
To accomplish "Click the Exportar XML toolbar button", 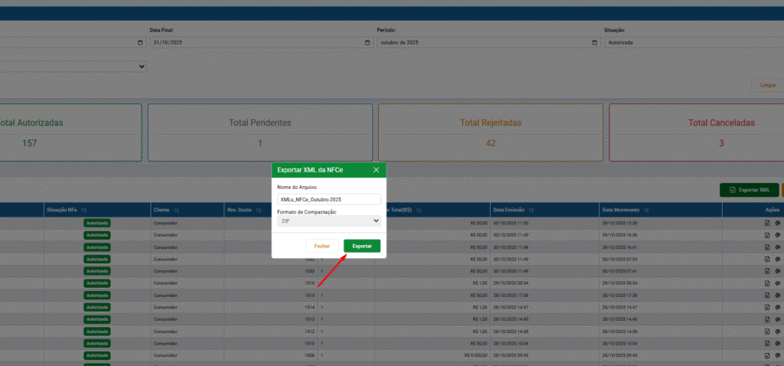I will click(x=749, y=190).
